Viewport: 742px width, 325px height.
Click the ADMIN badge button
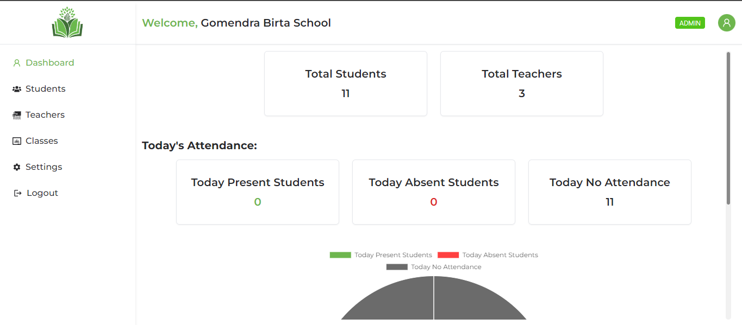tap(690, 23)
